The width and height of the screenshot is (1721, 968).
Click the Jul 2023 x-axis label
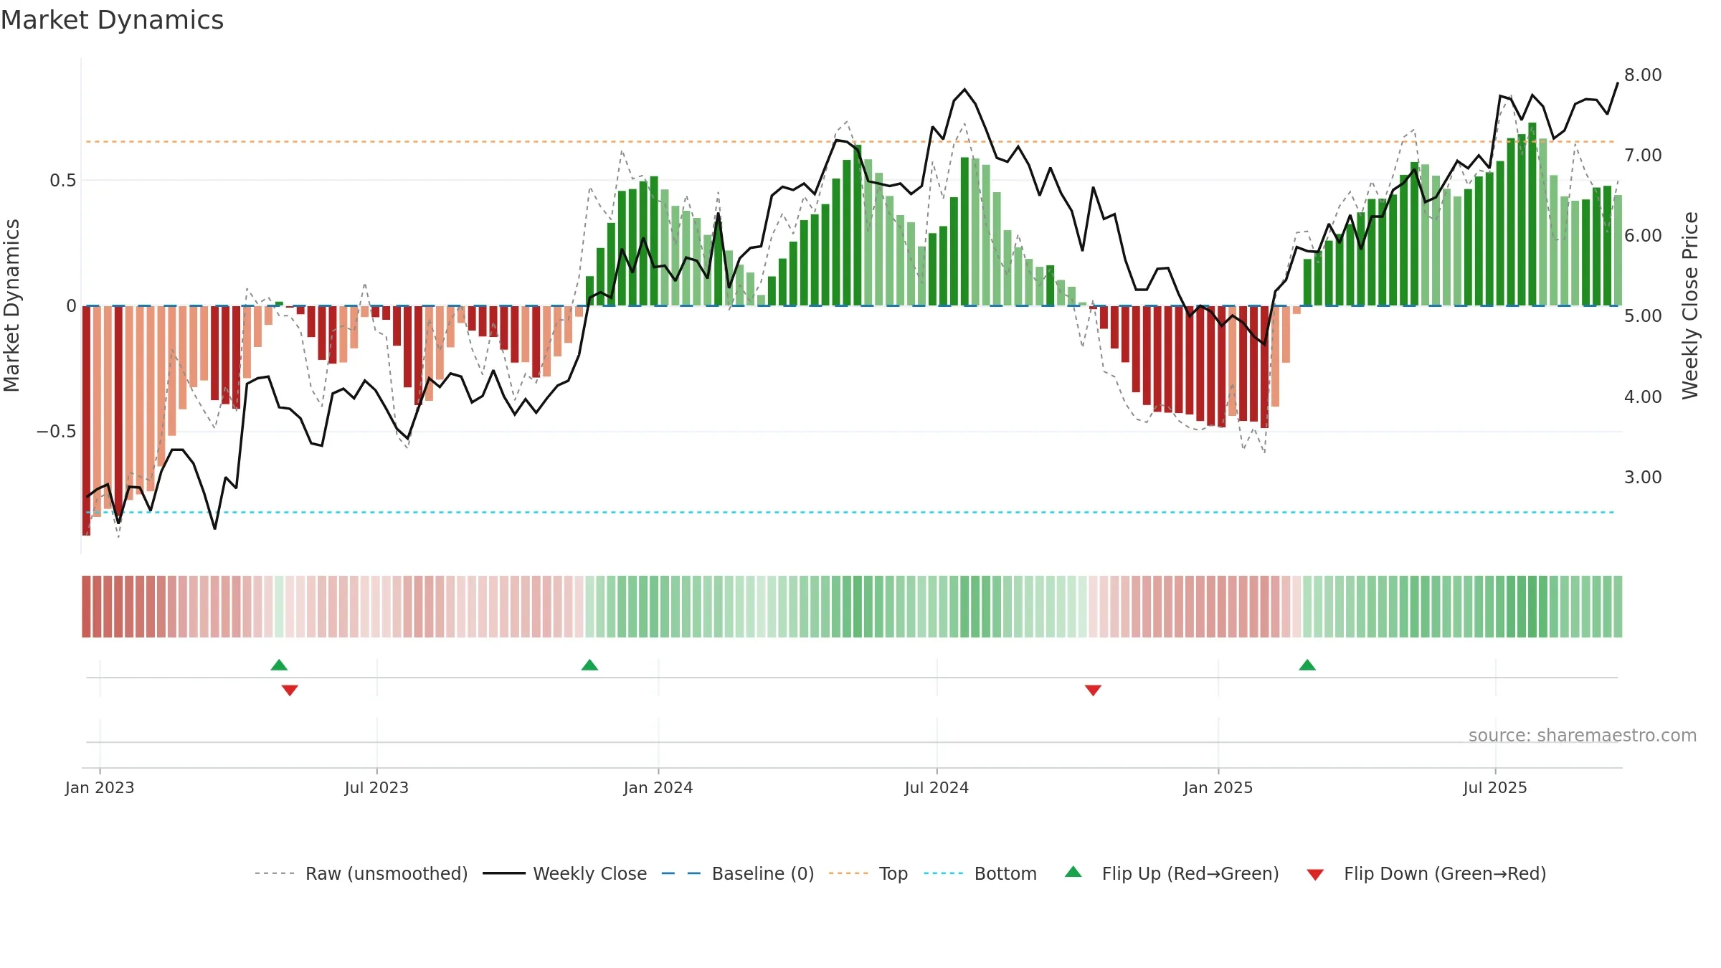pos(376,787)
